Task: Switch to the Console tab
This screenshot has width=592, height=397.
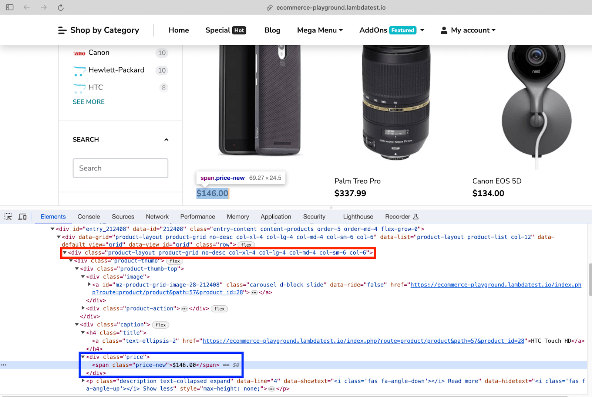Action: 88,217
